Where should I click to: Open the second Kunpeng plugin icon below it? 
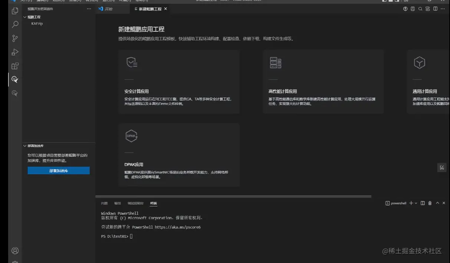(15, 93)
